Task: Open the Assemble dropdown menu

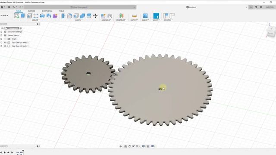Action: coord(107,20)
